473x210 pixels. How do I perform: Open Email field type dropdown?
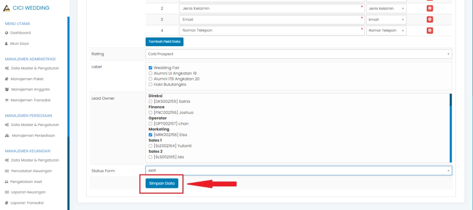pyautogui.click(x=386, y=19)
